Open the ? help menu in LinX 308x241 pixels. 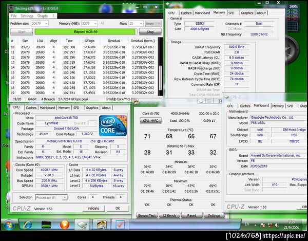tap(53, 16)
